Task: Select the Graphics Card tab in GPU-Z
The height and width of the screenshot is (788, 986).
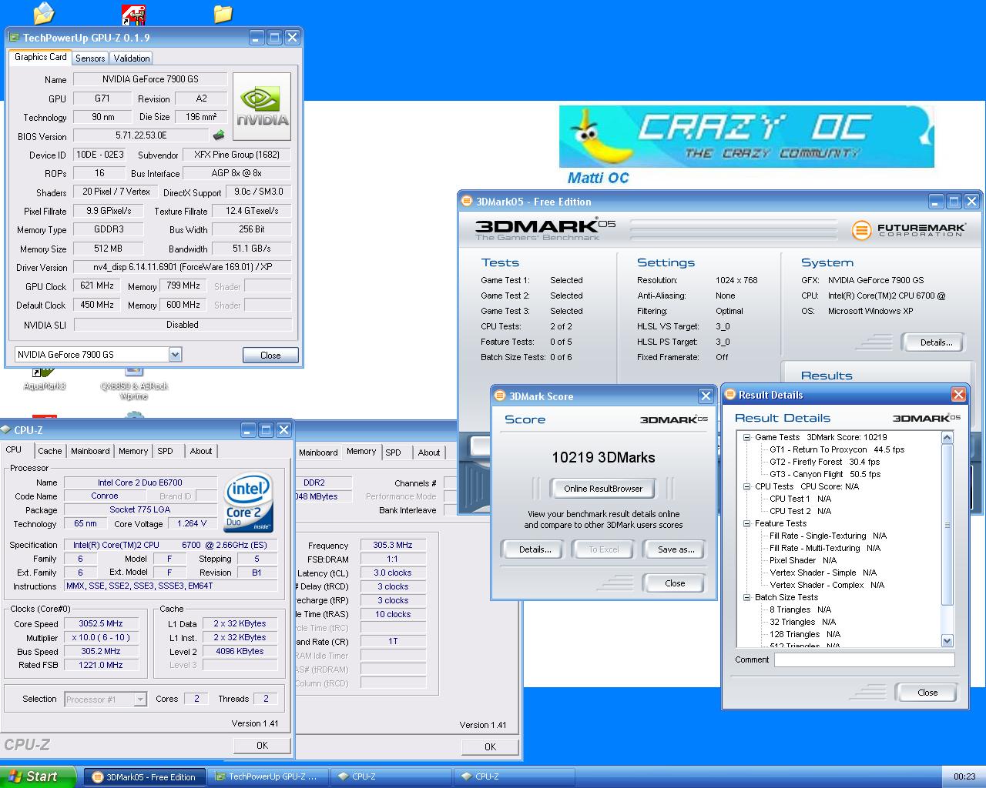Action: tap(41, 57)
